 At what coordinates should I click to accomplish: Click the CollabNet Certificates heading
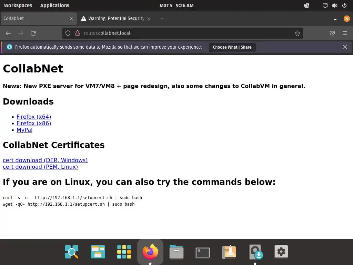(53, 145)
